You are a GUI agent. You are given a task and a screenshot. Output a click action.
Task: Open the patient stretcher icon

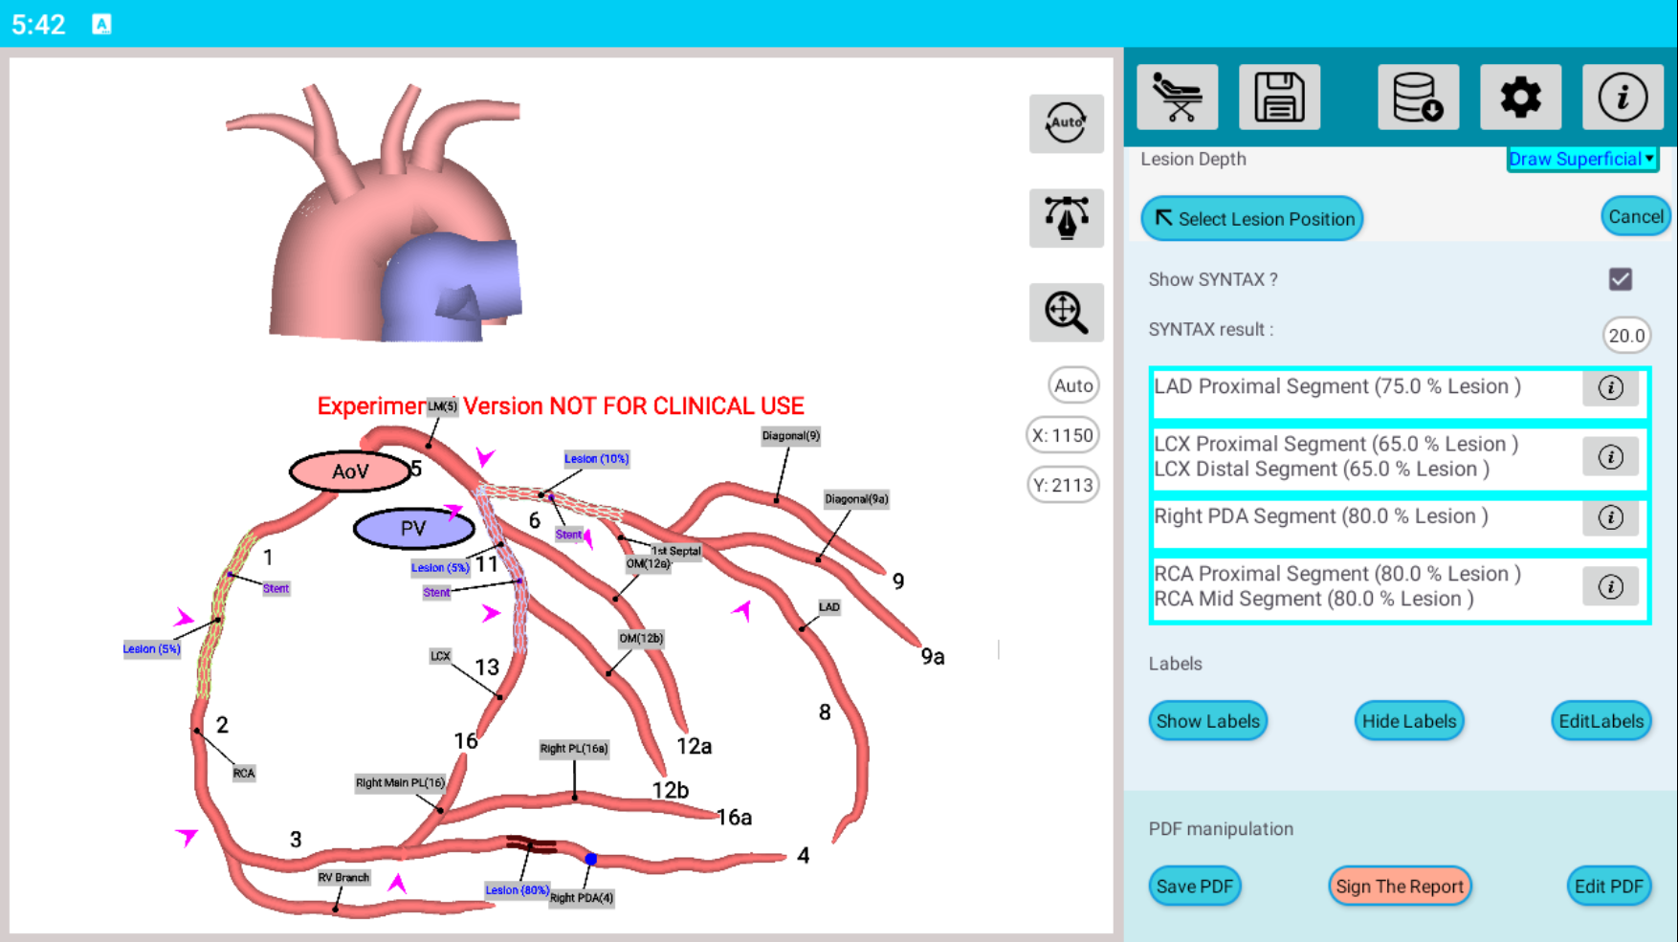tap(1177, 98)
